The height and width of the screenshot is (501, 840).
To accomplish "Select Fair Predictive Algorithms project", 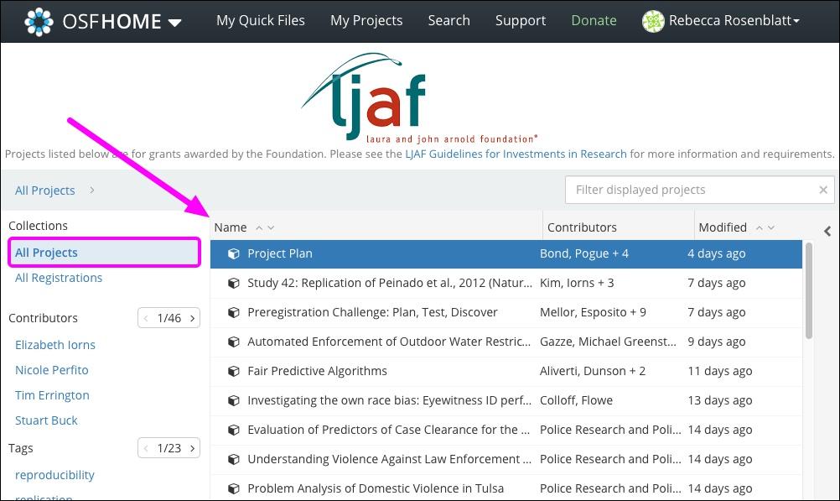I will click(x=317, y=371).
